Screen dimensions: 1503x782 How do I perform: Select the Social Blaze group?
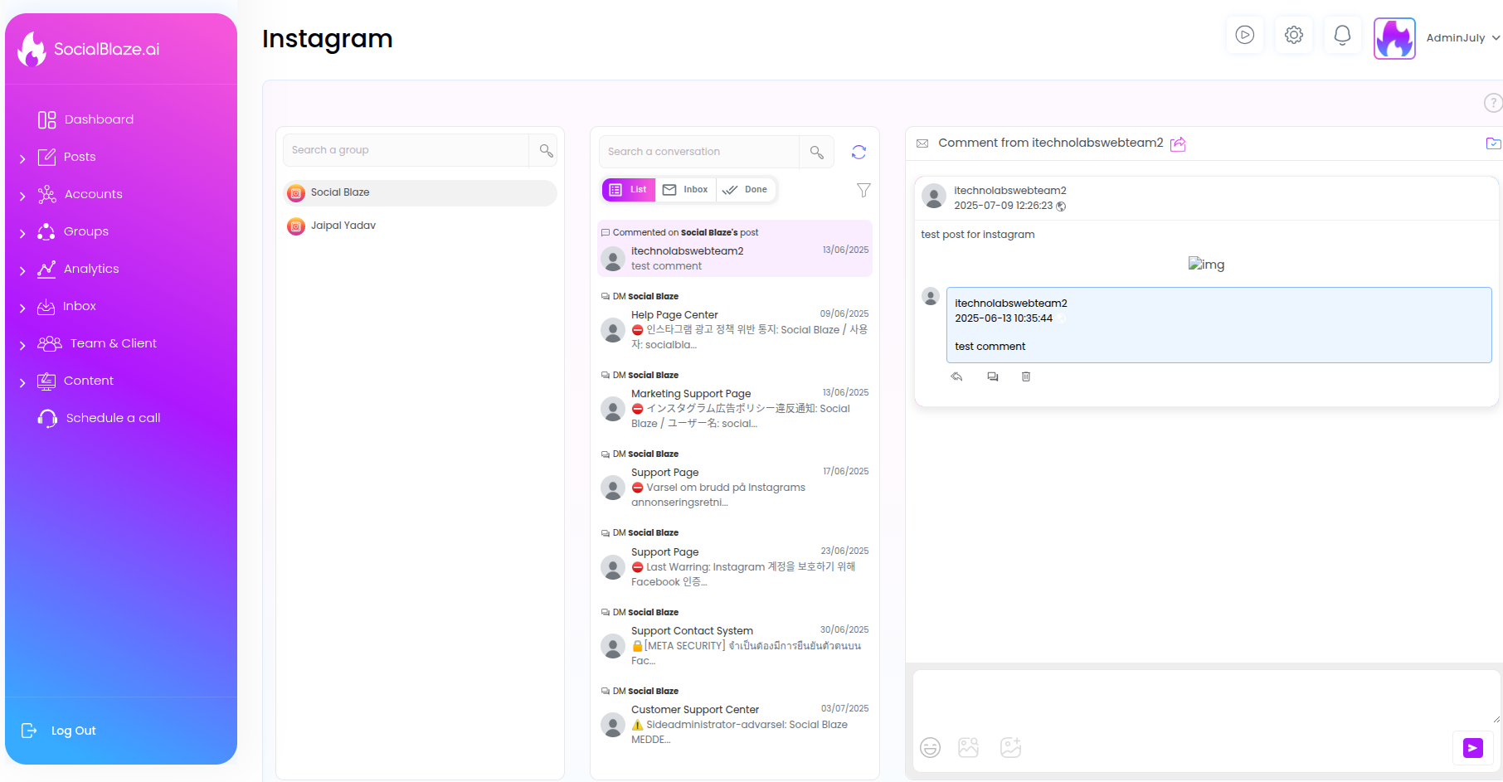click(420, 192)
